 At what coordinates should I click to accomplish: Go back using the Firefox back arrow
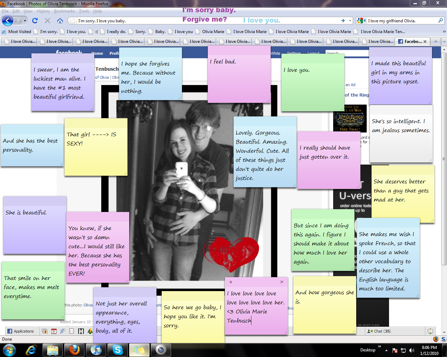(x=8, y=21)
